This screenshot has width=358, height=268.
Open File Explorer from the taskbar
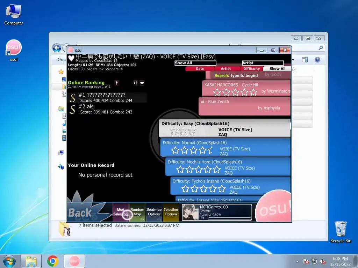pyautogui.click(x=31, y=261)
